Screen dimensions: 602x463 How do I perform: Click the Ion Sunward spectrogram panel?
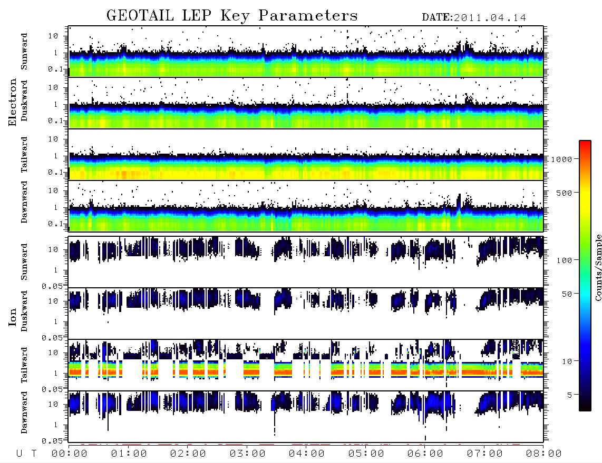click(x=306, y=262)
